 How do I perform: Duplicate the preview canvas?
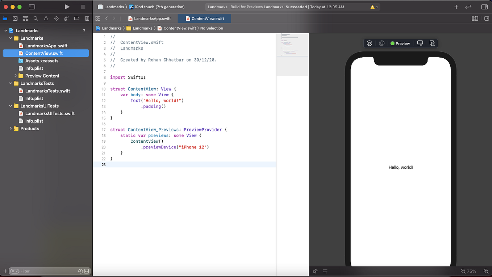pos(432,43)
